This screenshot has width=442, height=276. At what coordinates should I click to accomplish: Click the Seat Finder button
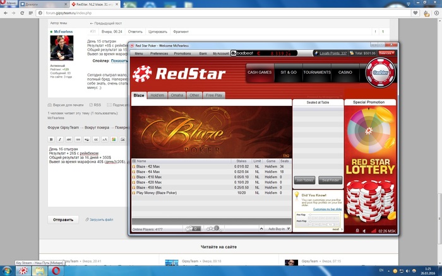330,180
